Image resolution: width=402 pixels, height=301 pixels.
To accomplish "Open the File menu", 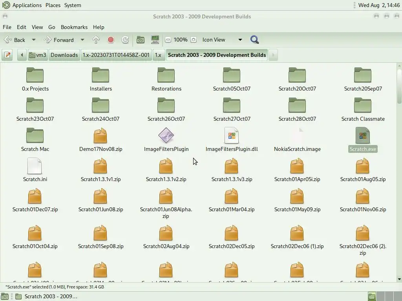I will coord(7,27).
